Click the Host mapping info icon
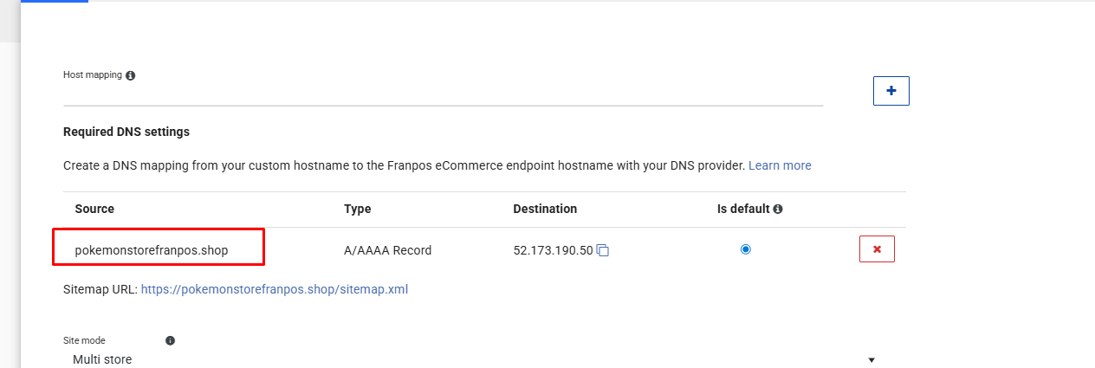Viewport: 1095px width, 368px height. (x=130, y=76)
